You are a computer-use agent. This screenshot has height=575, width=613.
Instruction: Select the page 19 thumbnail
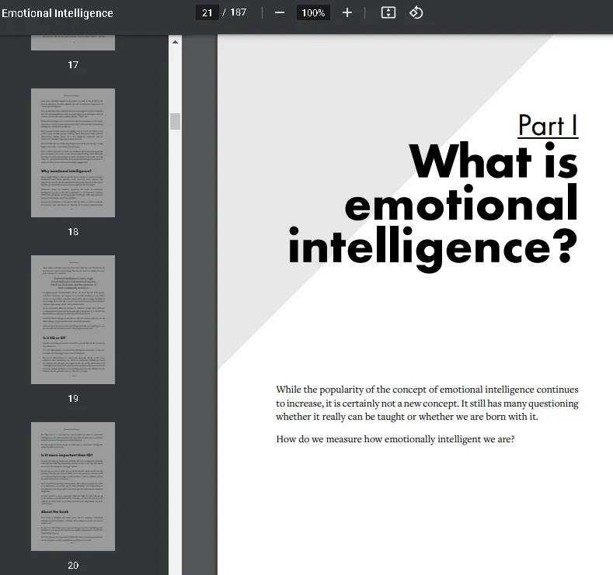73,319
